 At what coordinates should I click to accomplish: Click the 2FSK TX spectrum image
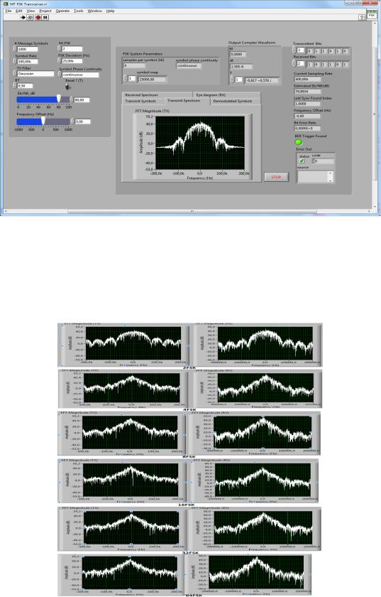(x=123, y=345)
